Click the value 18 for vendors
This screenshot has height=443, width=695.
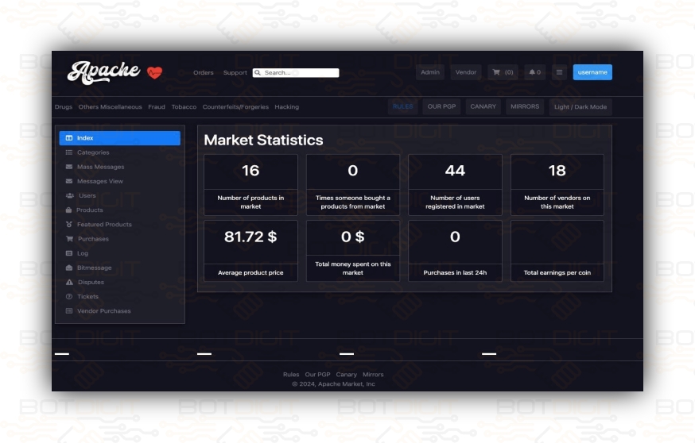pos(557,171)
